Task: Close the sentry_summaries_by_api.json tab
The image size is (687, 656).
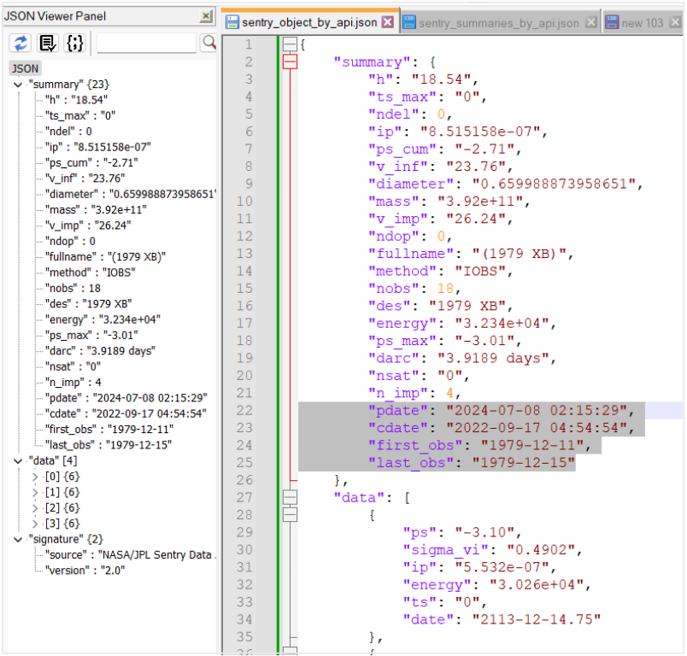Action: (591, 22)
